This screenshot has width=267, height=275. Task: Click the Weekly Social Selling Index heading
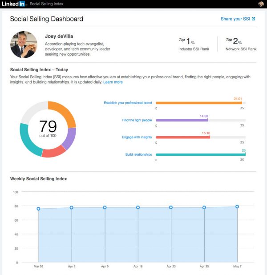39,179
